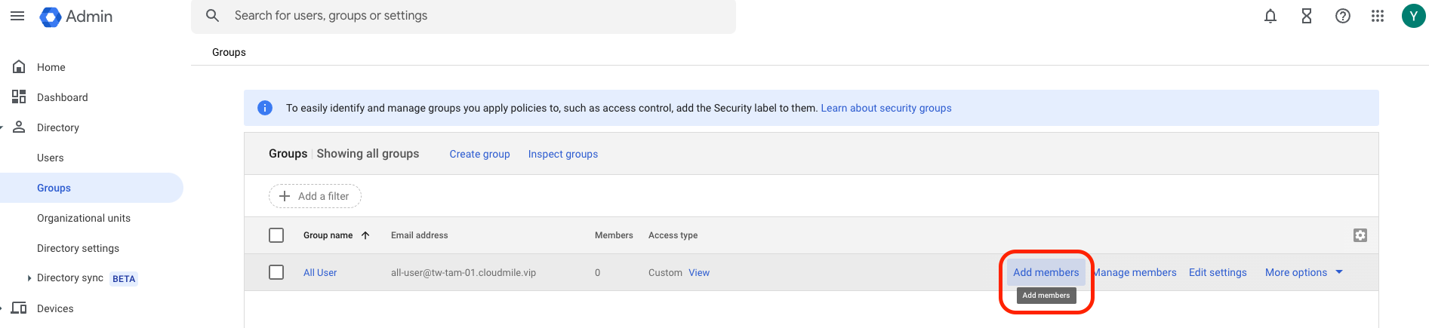Open the main hamburger menu
The image size is (1429, 328).
pyautogui.click(x=17, y=16)
